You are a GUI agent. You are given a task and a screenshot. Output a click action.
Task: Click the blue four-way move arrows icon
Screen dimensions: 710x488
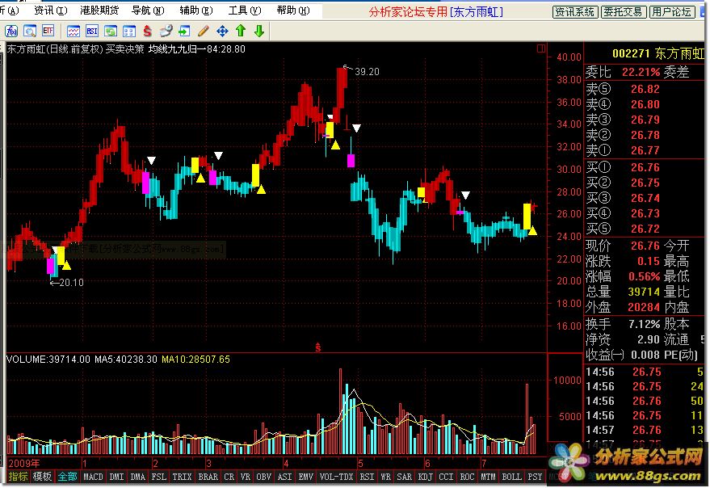coord(222,31)
